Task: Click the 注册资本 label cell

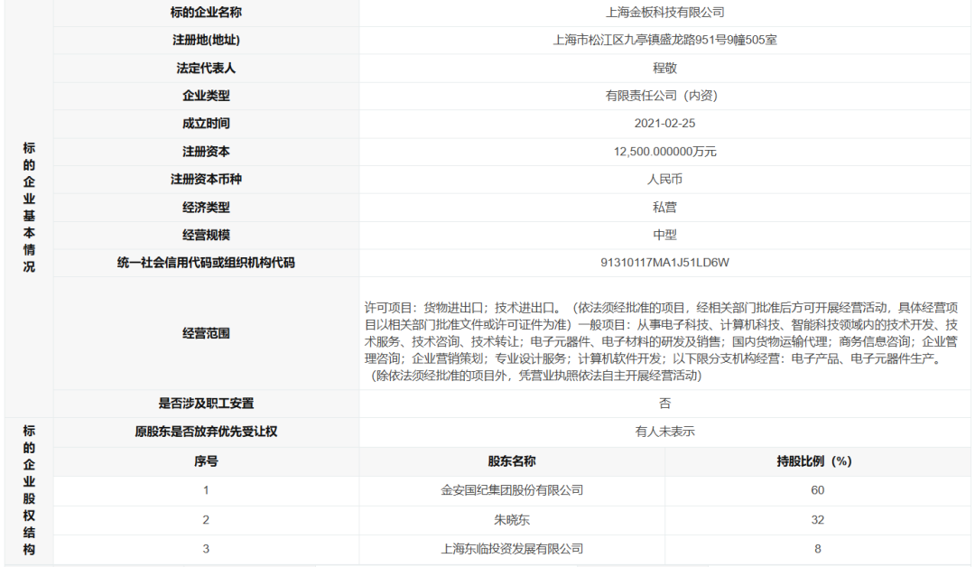Action: pyautogui.click(x=206, y=151)
